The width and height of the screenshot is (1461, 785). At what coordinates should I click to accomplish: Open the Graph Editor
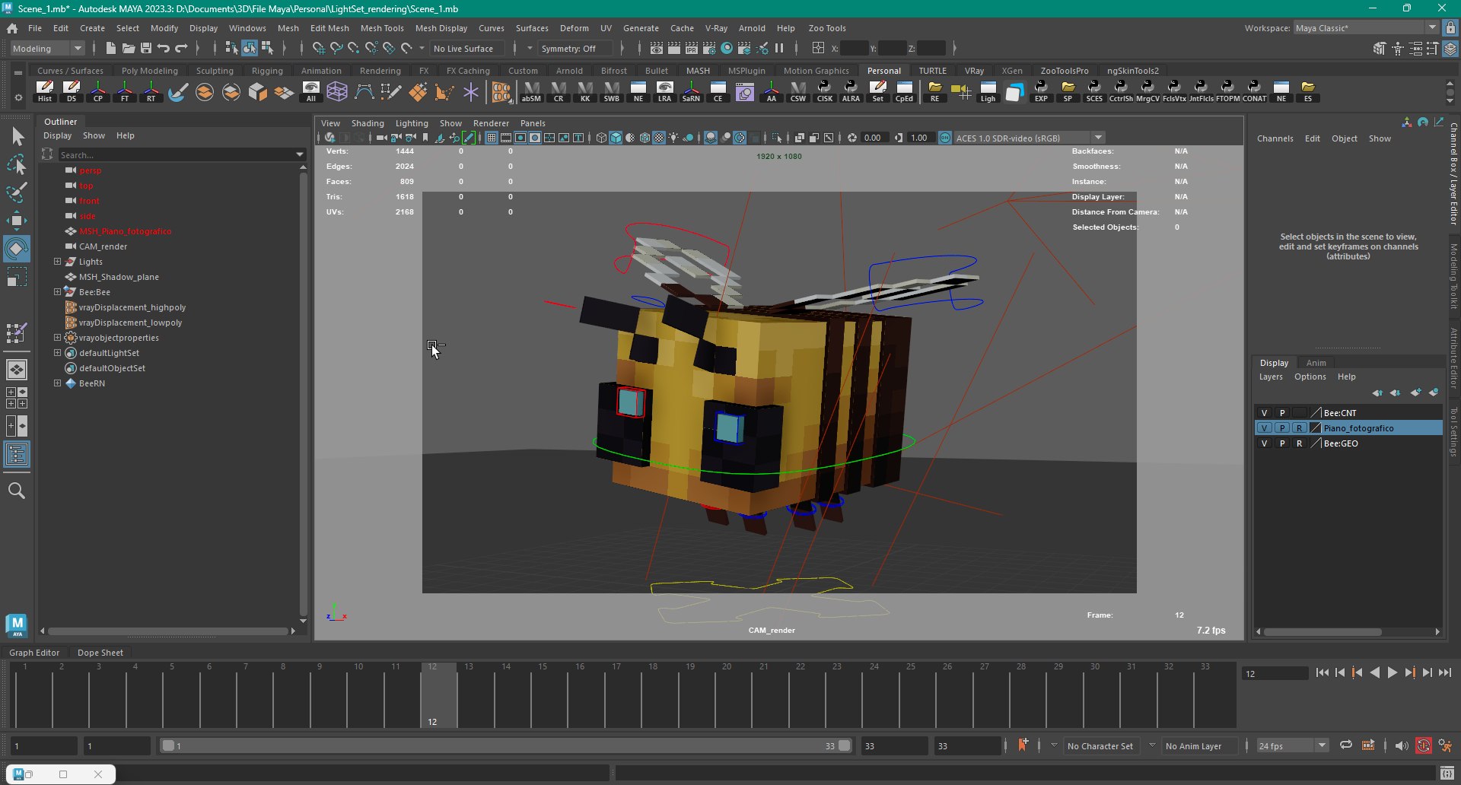[x=34, y=653]
